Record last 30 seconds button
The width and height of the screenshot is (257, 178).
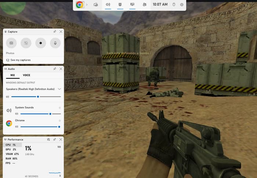[26, 43]
